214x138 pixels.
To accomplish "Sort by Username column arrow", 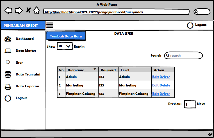I will 95,69.
